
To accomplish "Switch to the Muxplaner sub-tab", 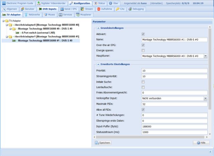I will pos(84,15).
